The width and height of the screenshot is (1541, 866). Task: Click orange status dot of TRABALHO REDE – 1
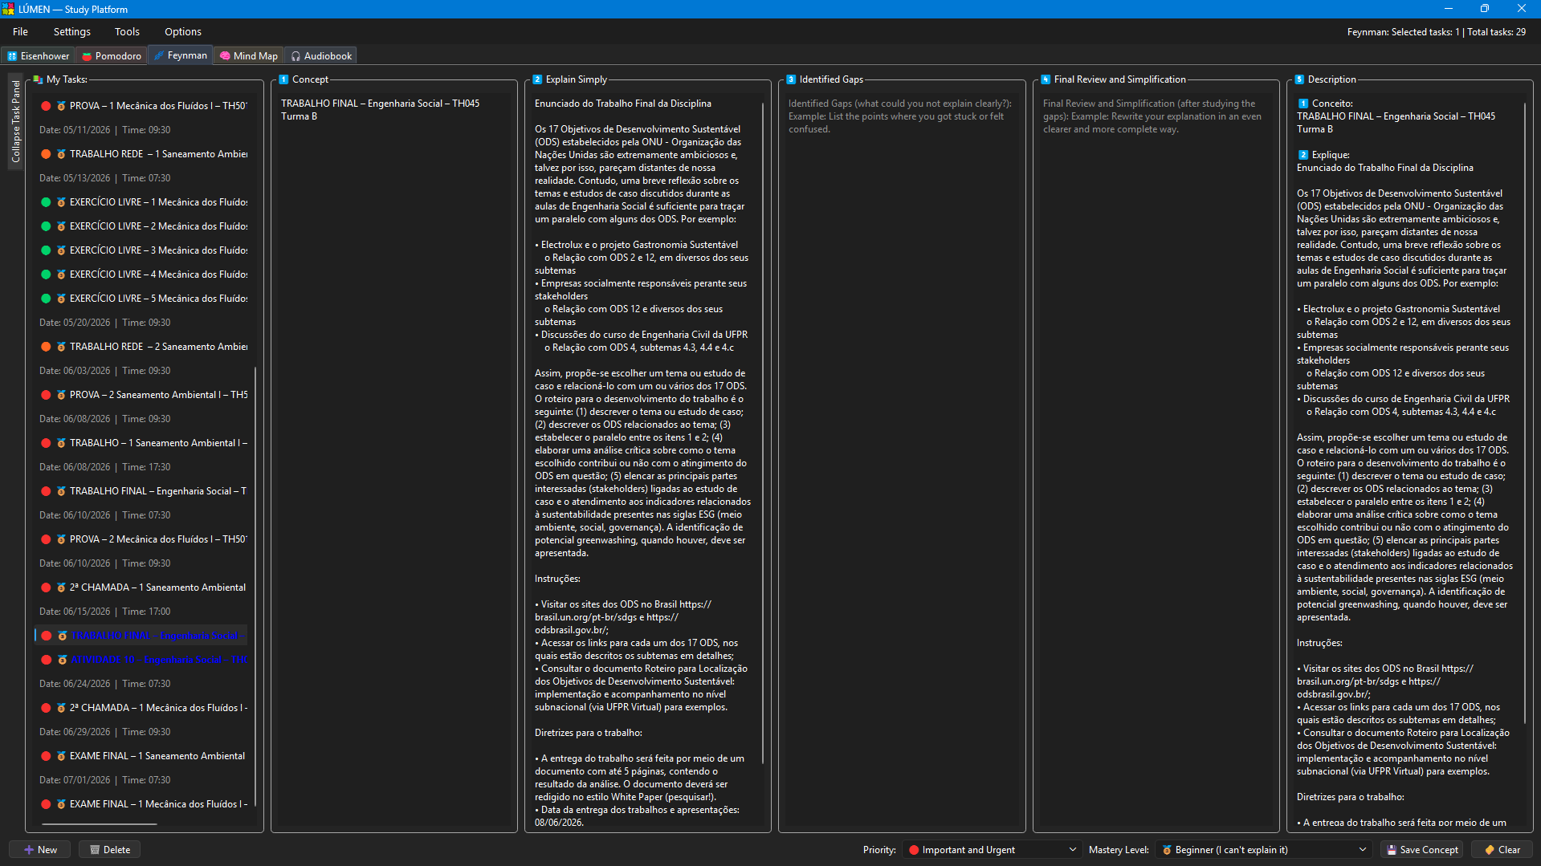point(46,154)
